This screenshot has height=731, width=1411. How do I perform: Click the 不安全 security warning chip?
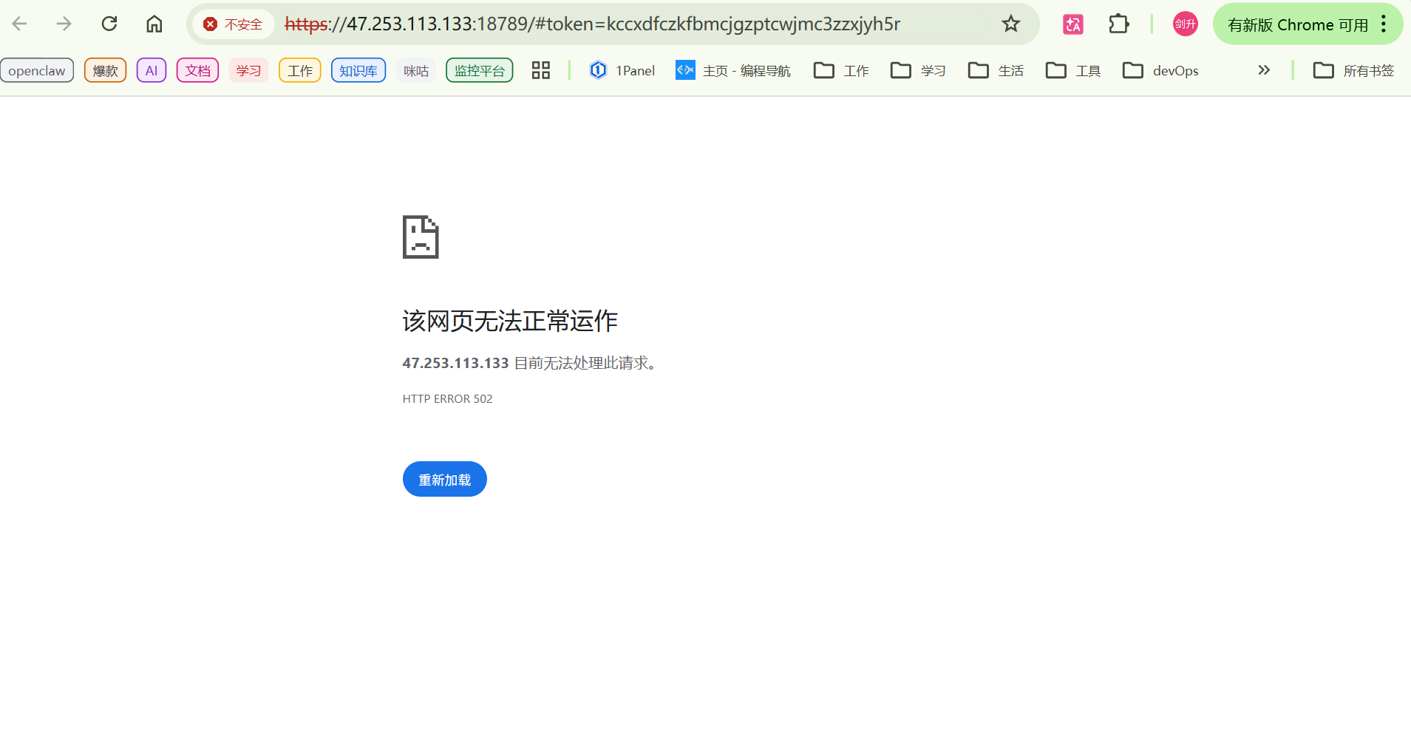pos(234,24)
